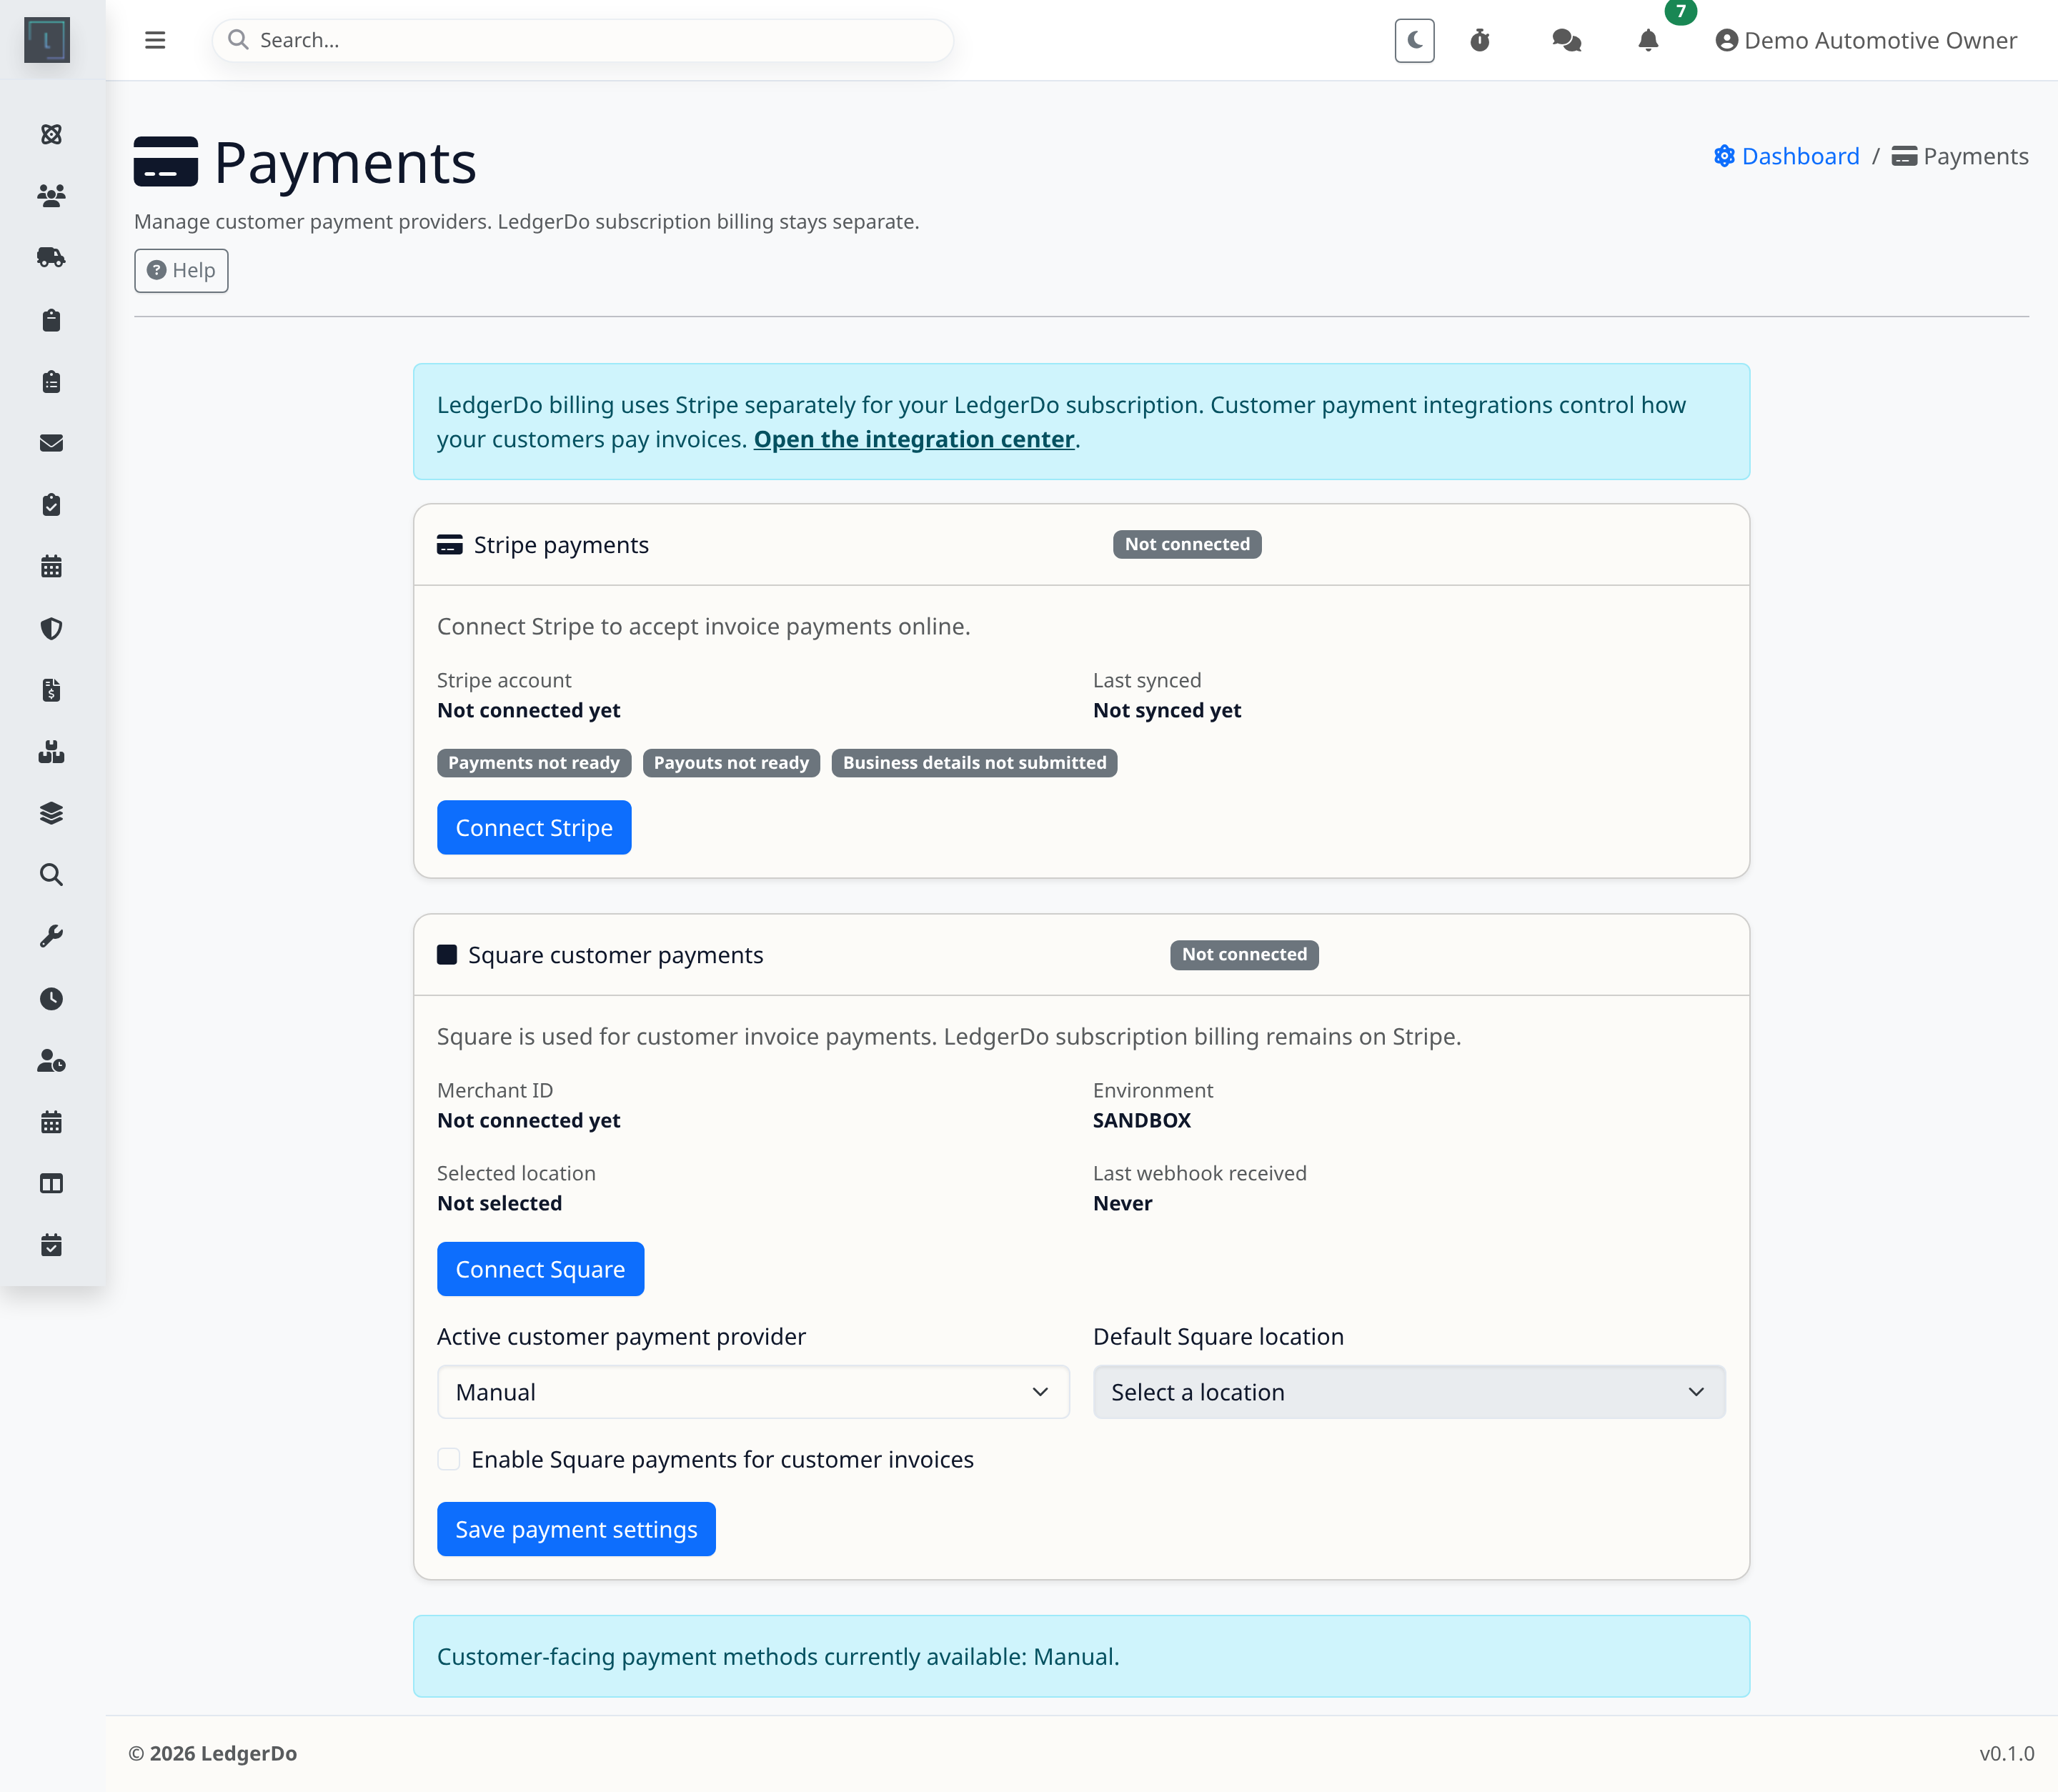Click the sidebar magnifier icon
This screenshot has width=2058, height=1792.
[x=51, y=875]
